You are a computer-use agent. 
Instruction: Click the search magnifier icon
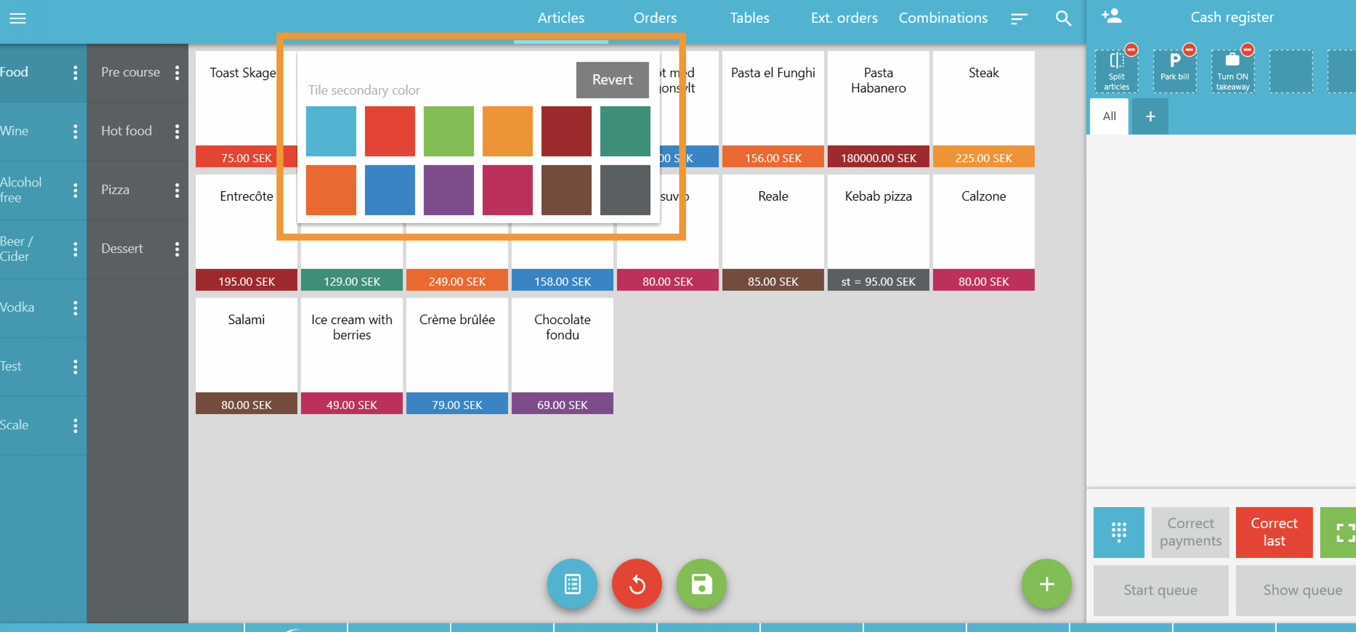point(1063,18)
